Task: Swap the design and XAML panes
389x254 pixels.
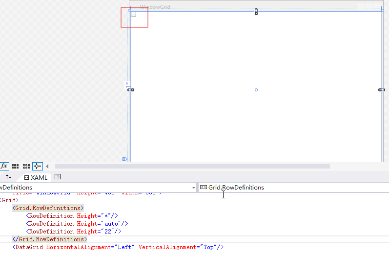Action: [x=8, y=177]
